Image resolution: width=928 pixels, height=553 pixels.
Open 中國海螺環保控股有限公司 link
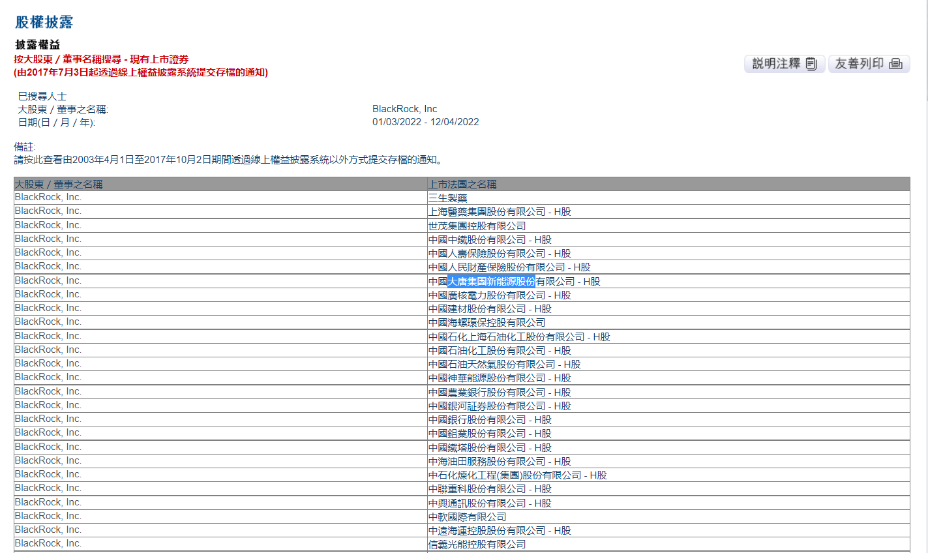(487, 323)
